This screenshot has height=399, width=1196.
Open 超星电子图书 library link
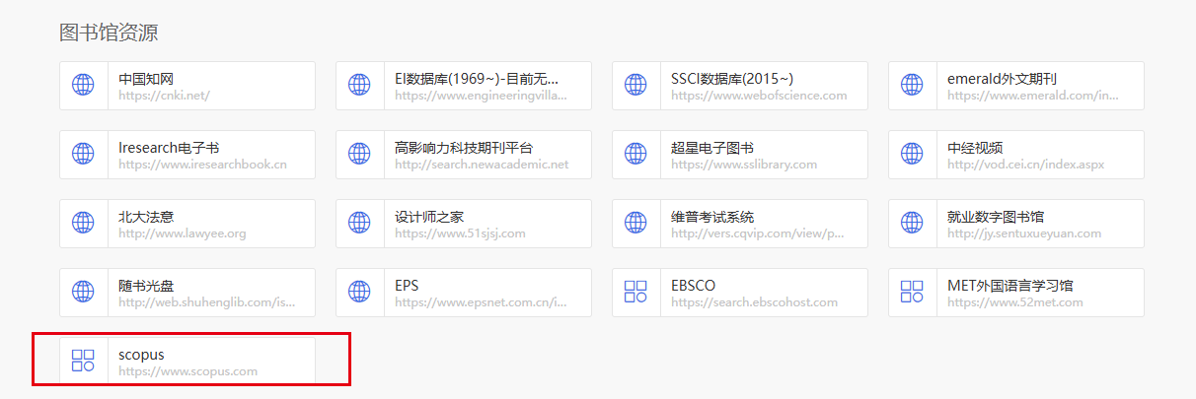point(712,148)
